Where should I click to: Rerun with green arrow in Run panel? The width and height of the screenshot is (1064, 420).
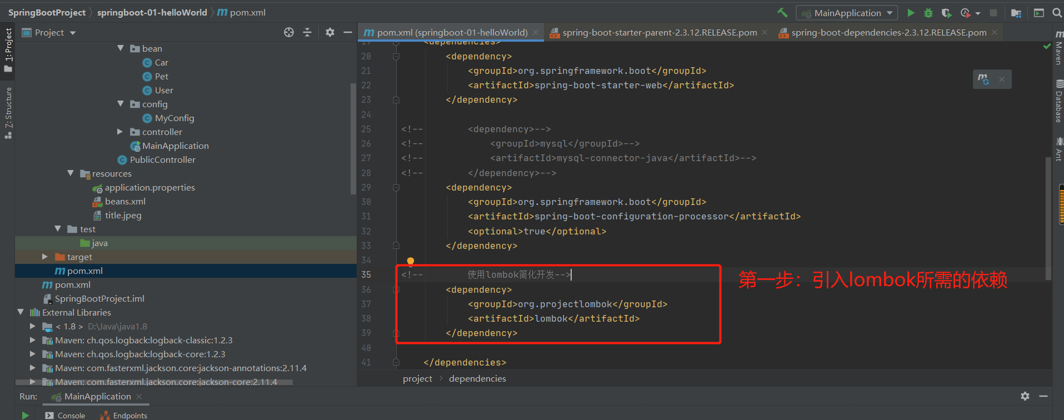point(25,415)
